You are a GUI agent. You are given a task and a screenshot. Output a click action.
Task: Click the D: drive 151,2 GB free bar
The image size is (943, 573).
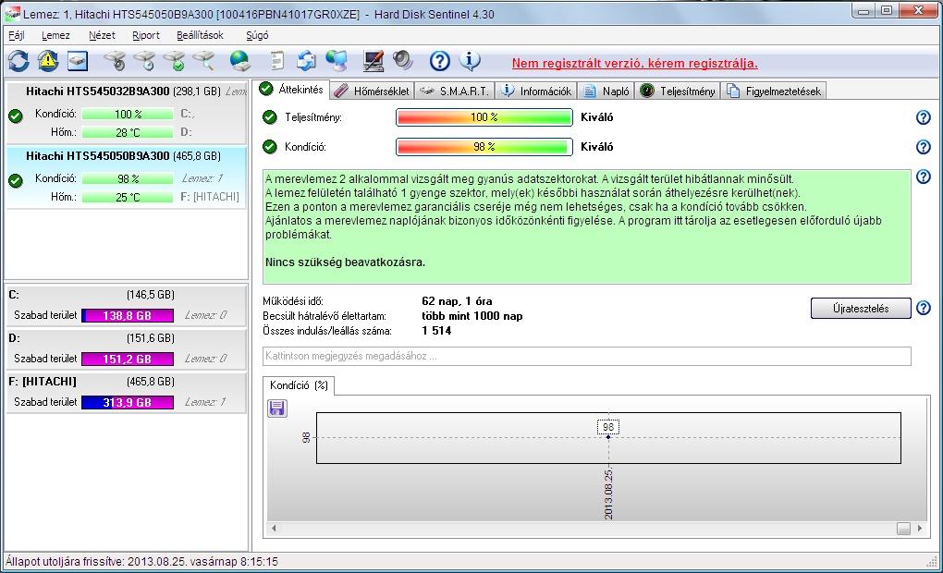click(x=128, y=359)
